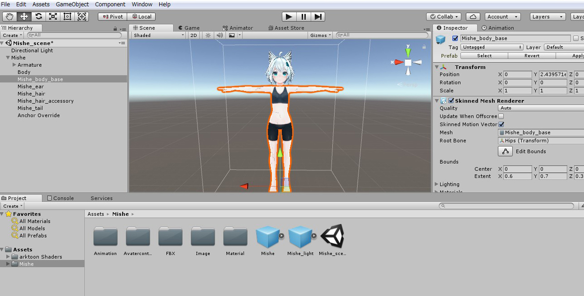This screenshot has width=584, height=296.
Task: Click the Edit Bounds icon button
Action: (506, 151)
